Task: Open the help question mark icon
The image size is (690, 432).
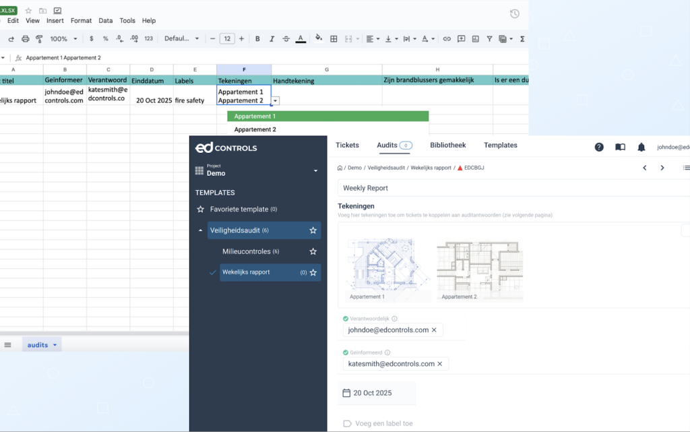Action: (599, 147)
